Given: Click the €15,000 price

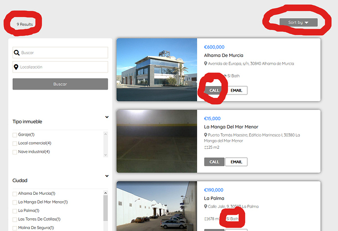Looking at the screenshot, I should 212,118.
